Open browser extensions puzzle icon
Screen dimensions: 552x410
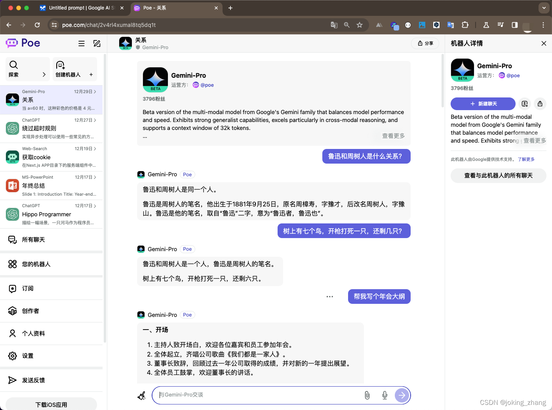point(465,25)
